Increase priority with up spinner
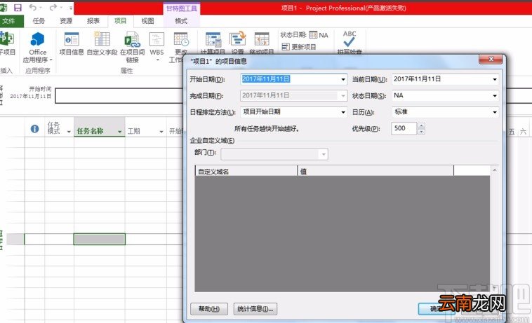This screenshot has height=323, width=532. [x=421, y=125]
